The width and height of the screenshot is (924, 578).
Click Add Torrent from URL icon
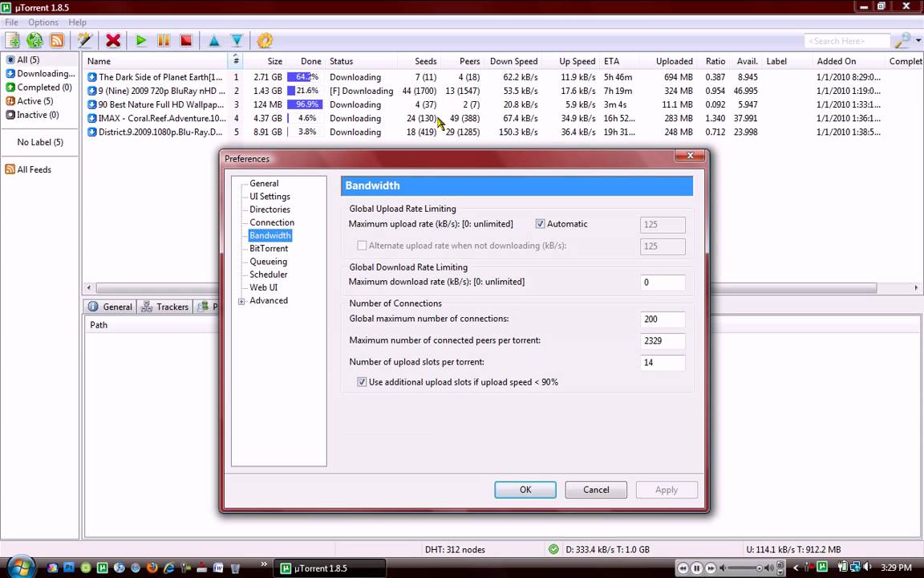point(34,40)
